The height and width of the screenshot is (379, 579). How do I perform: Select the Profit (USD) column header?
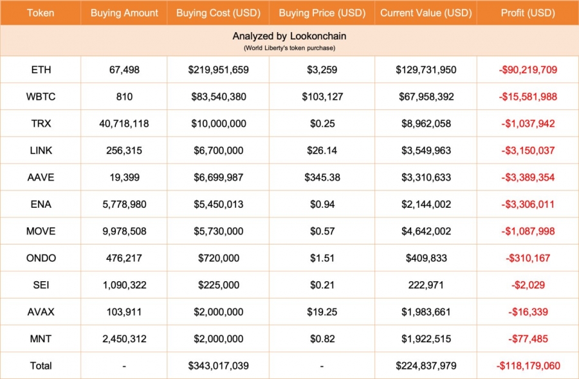(528, 13)
